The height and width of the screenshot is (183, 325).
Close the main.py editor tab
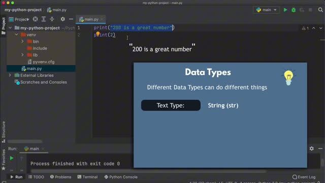click(102, 19)
